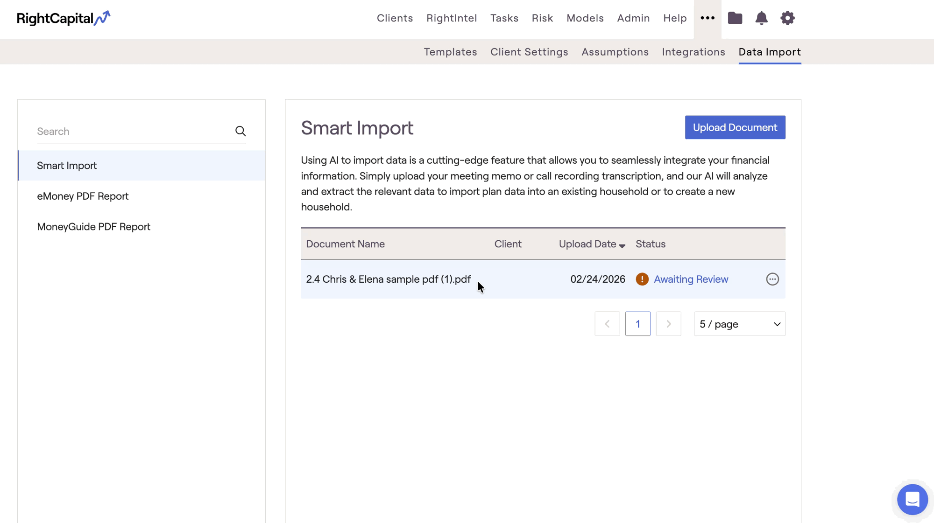Open the Clients menu item
Viewport: 934px width, 523px height.
click(x=395, y=18)
